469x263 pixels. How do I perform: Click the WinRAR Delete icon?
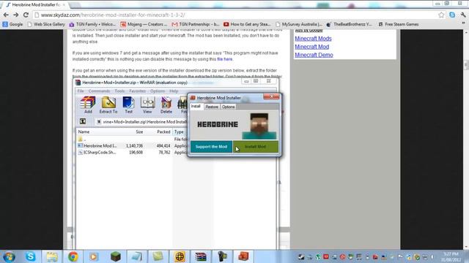tap(166, 104)
